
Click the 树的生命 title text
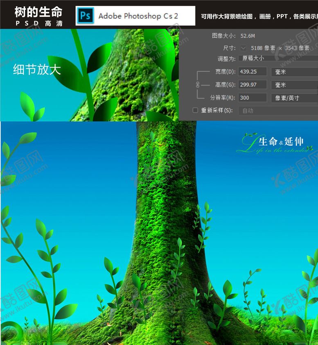point(38,11)
